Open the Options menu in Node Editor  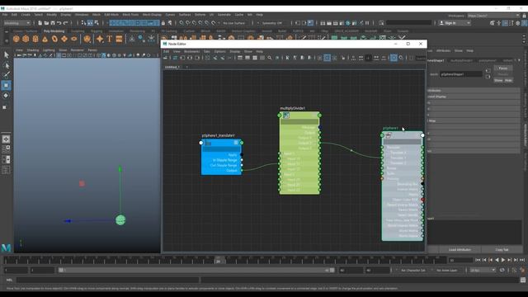[x=220, y=51]
